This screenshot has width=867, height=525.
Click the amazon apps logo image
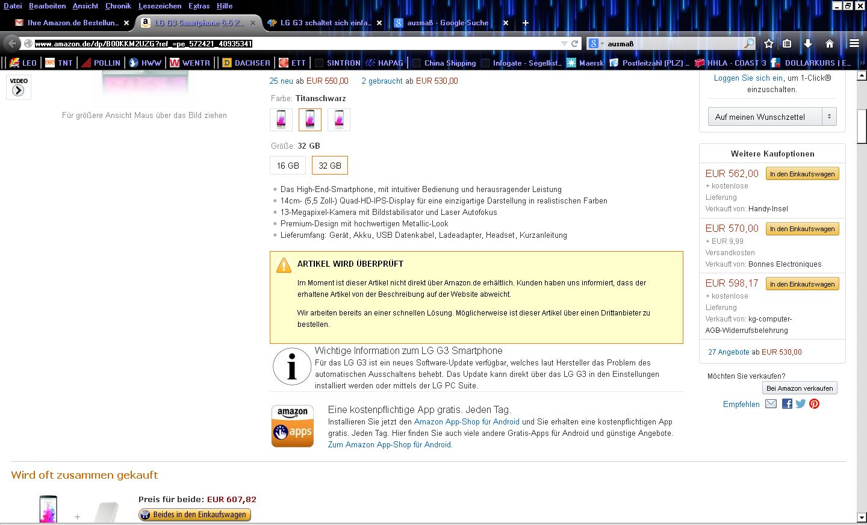pos(293,426)
